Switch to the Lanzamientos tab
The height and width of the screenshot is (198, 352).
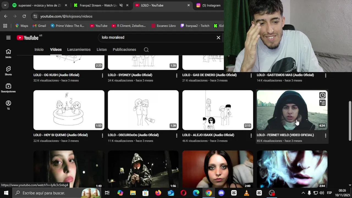(x=79, y=50)
